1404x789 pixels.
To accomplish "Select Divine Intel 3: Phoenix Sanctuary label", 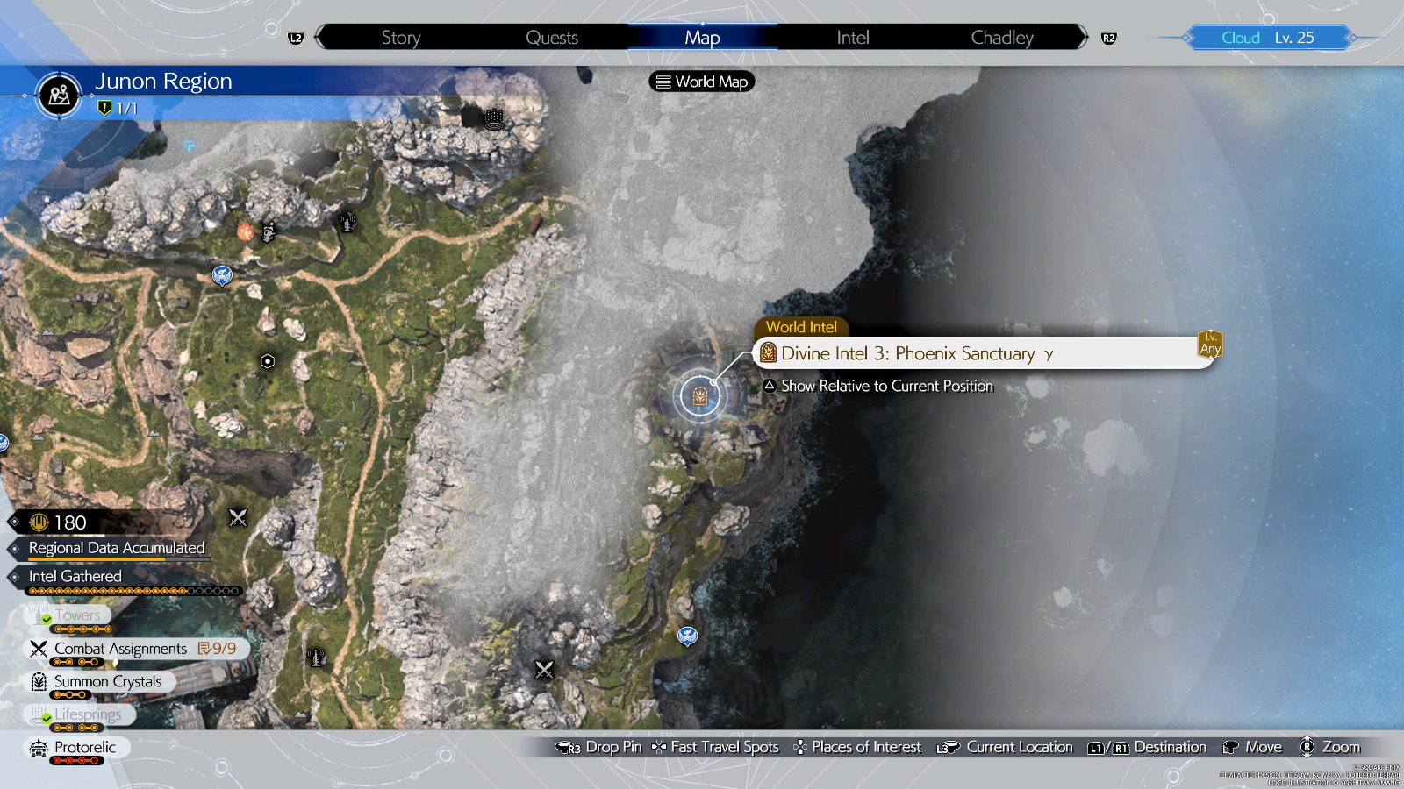I will click(x=907, y=353).
